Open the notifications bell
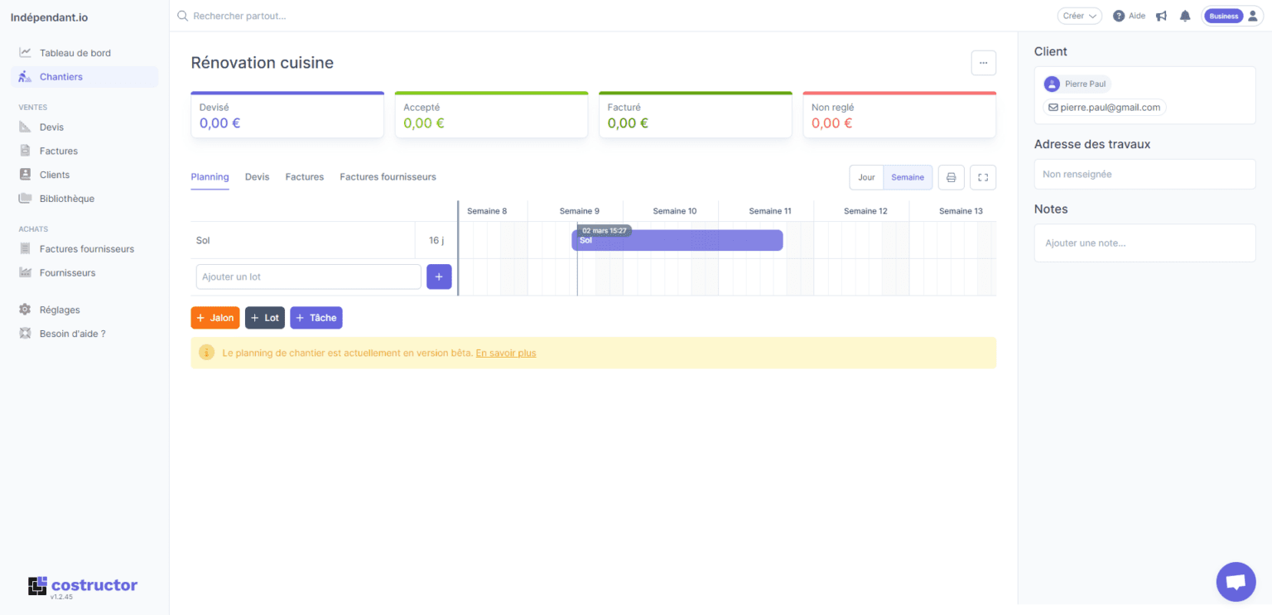This screenshot has width=1272, height=615. 1185,16
